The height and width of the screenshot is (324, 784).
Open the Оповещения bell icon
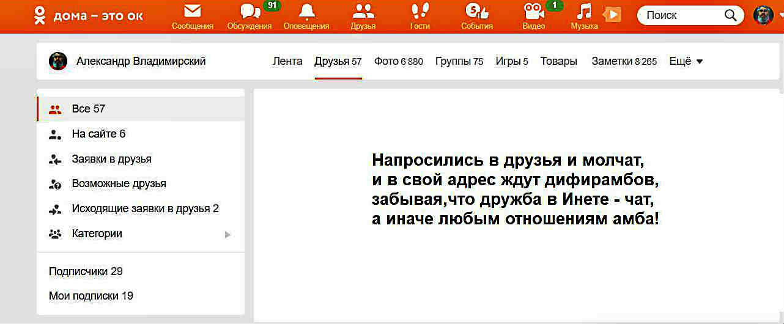(x=306, y=11)
